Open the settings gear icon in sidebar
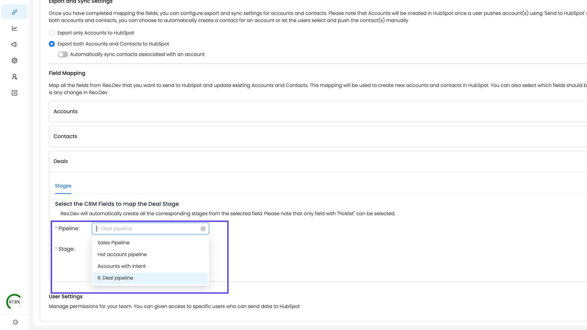This screenshot has width=587, height=330. (15, 60)
